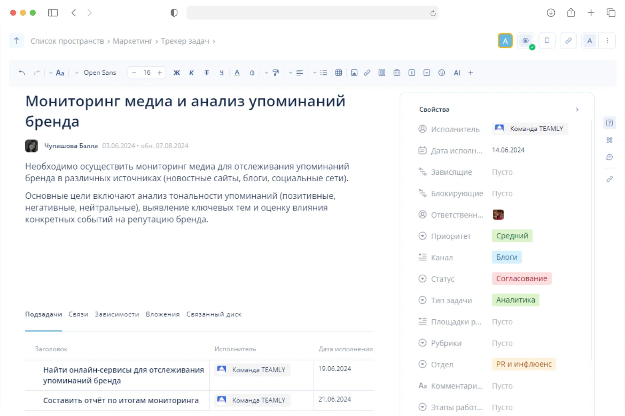Screen dimensions: 625x416
Task: Redo the undone action
Action: point(37,73)
